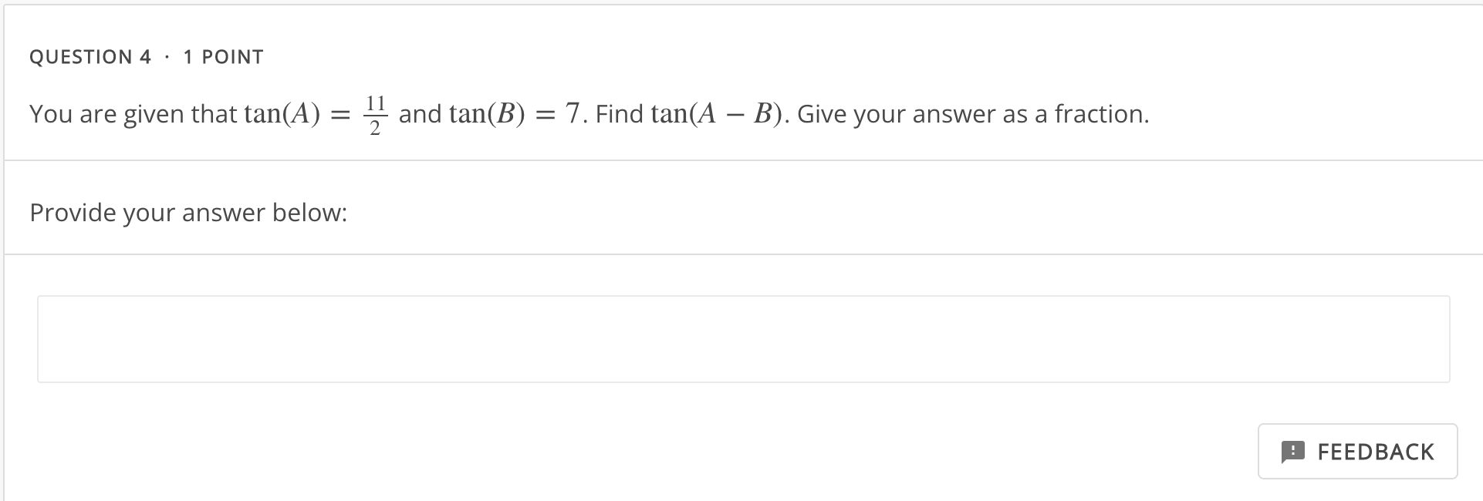Focus the empty answer entry field
The width and height of the screenshot is (1483, 501).
pyautogui.click(x=741, y=338)
